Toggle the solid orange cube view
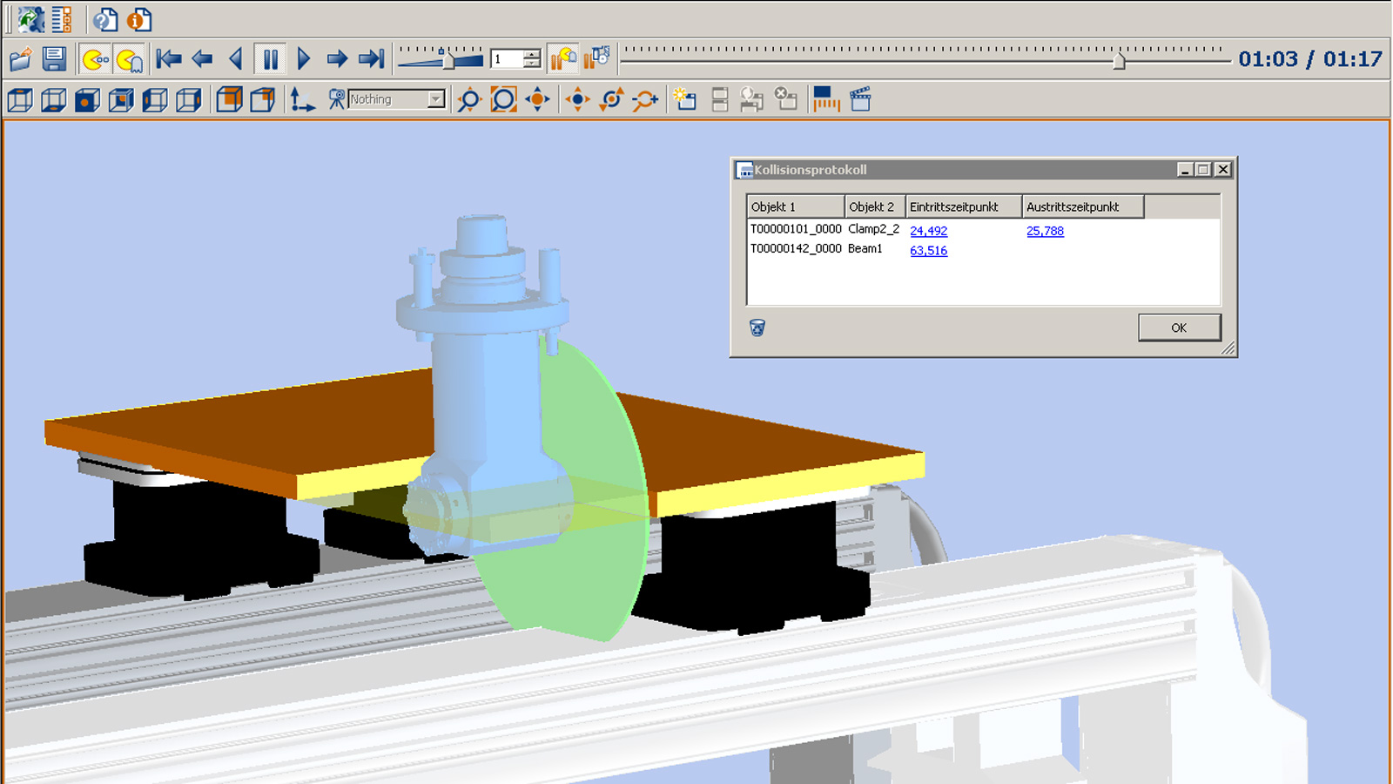Image resolution: width=1393 pixels, height=784 pixels. tap(229, 100)
